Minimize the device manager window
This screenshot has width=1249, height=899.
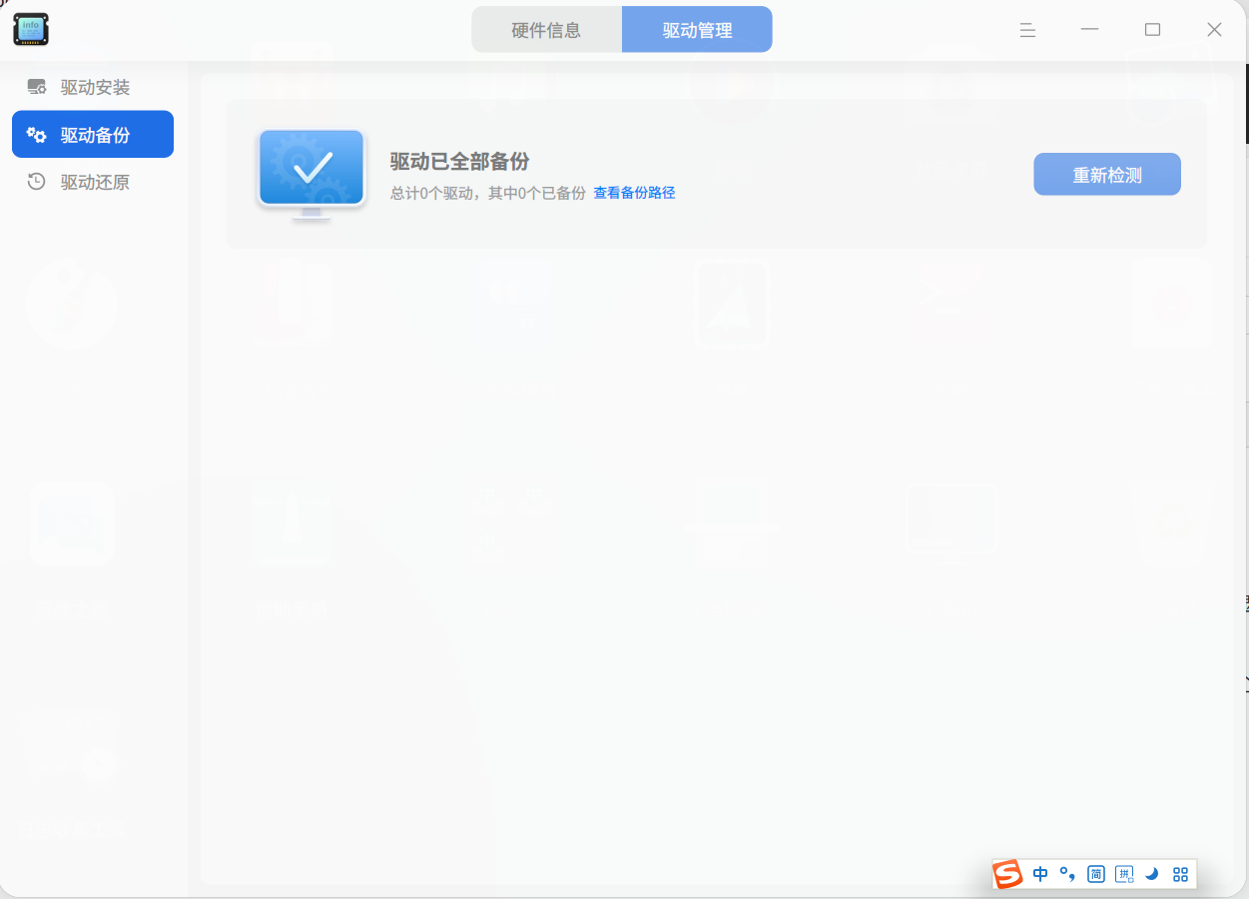pyautogui.click(x=1089, y=30)
